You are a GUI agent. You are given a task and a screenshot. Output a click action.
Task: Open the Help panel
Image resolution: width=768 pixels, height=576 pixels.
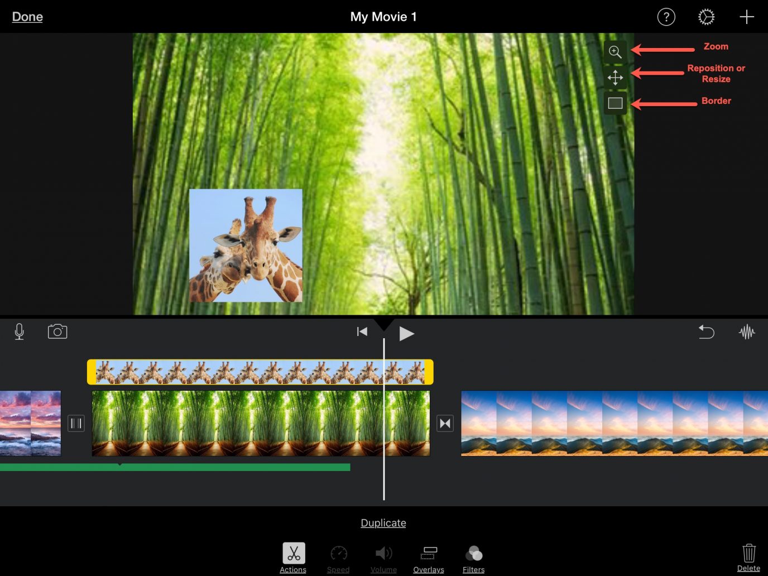[x=666, y=17]
